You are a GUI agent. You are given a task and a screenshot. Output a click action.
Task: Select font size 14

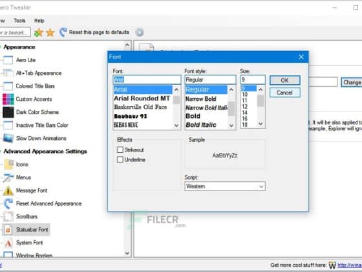click(245, 113)
